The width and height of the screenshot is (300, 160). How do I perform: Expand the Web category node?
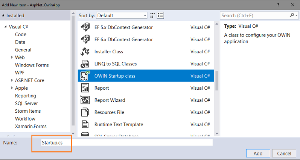coord(12,57)
